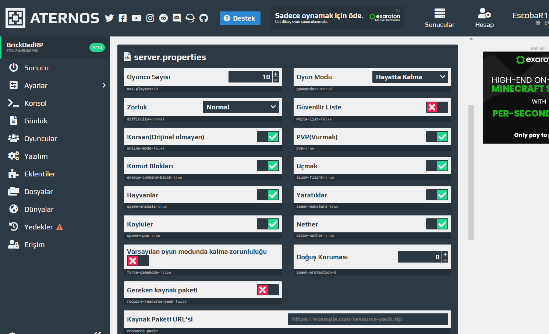Click the account settings gear icon
Image resolution: width=549 pixels, height=334 pixels.
pyautogui.click(x=538, y=23)
